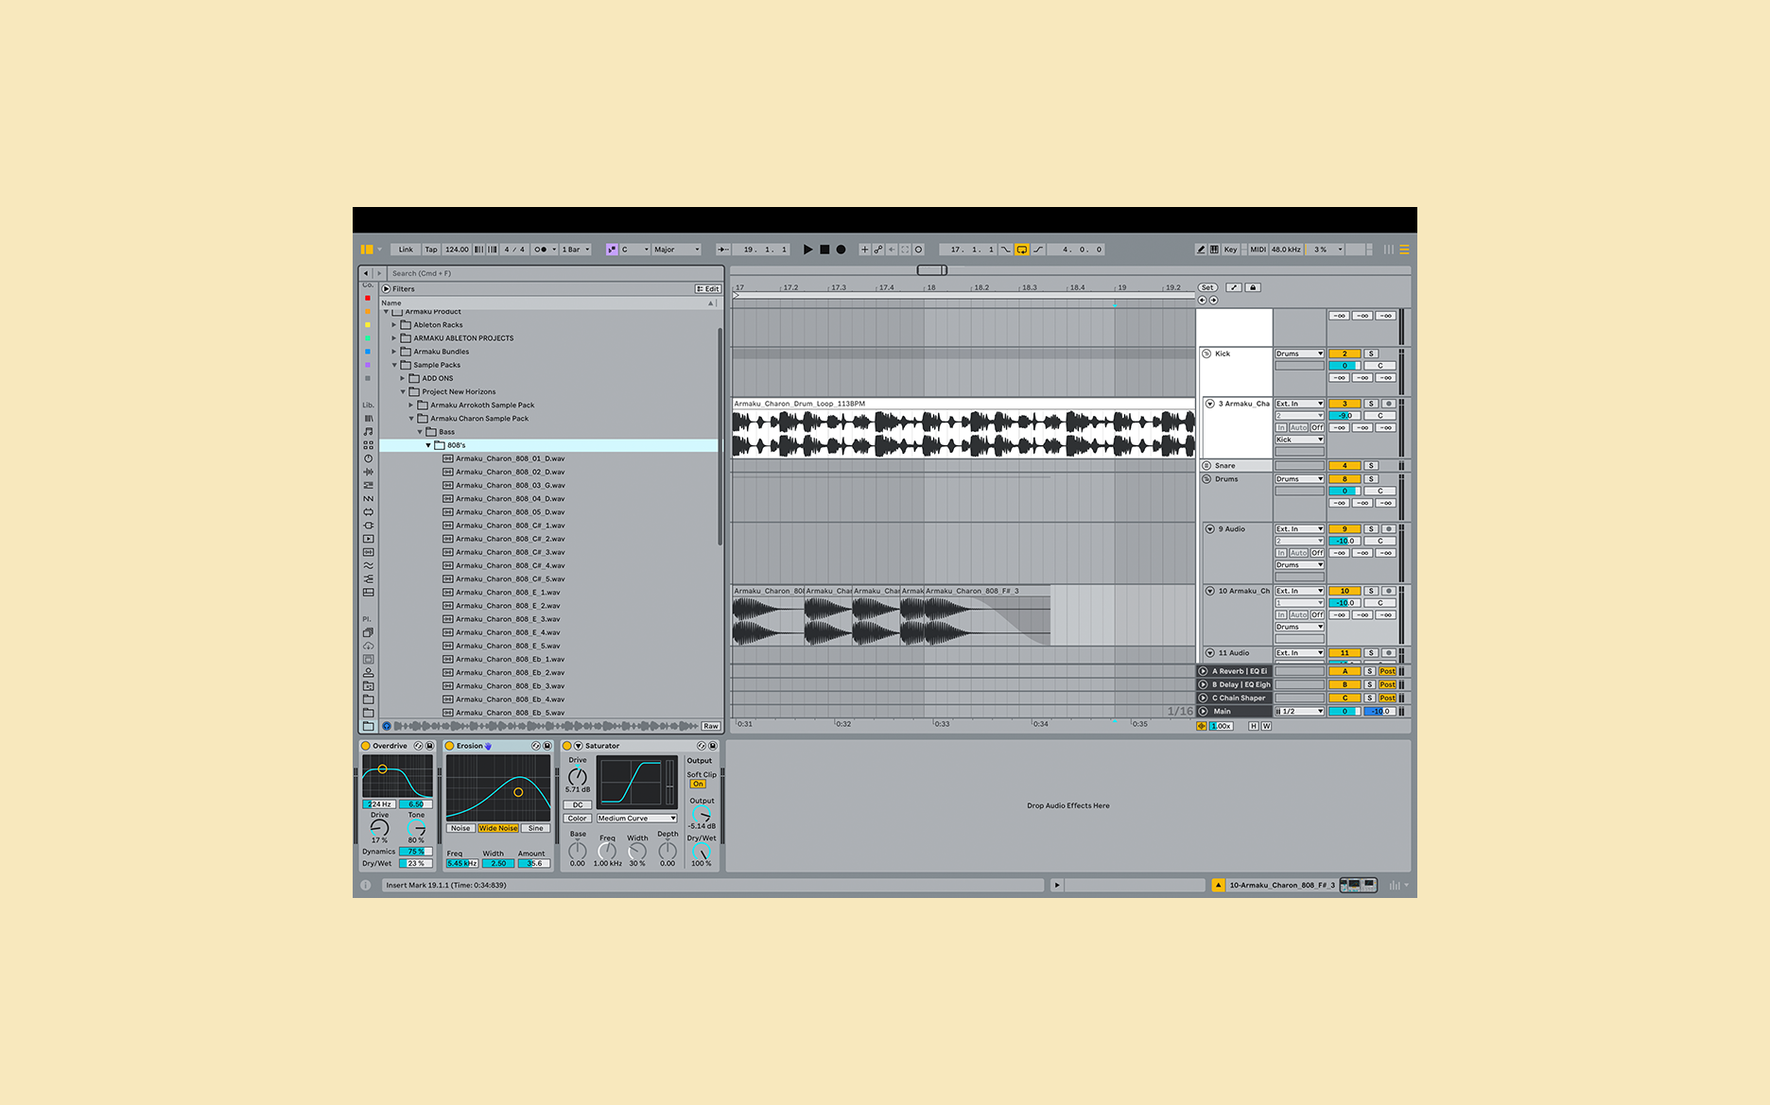Toggle Scale Mode button beside key C
1770x1105 pixels.
[612, 250]
